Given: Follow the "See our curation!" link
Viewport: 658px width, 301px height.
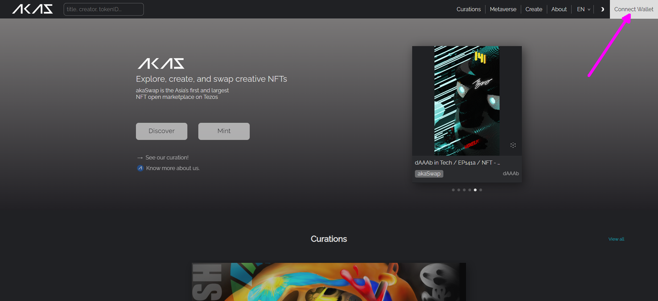Looking at the screenshot, I should [x=167, y=158].
